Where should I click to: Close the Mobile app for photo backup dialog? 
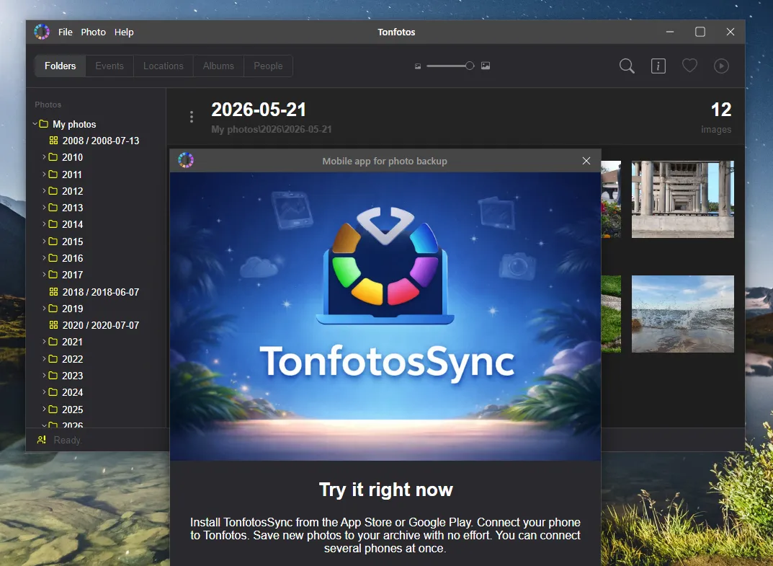click(x=586, y=161)
